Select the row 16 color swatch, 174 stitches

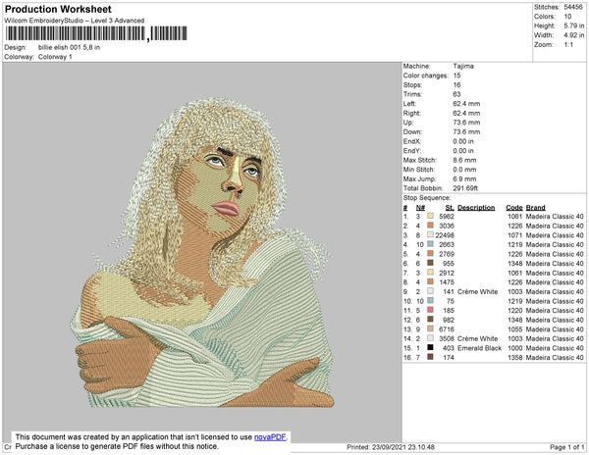tap(431, 357)
